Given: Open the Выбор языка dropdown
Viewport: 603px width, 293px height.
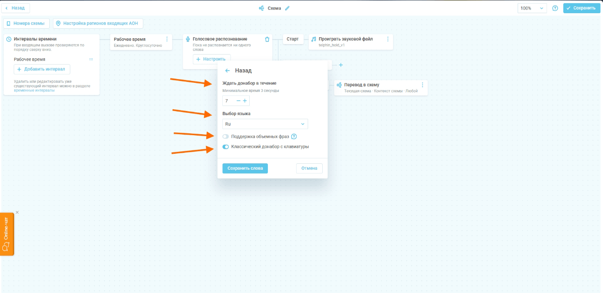Looking at the screenshot, I should click(265, 124).
